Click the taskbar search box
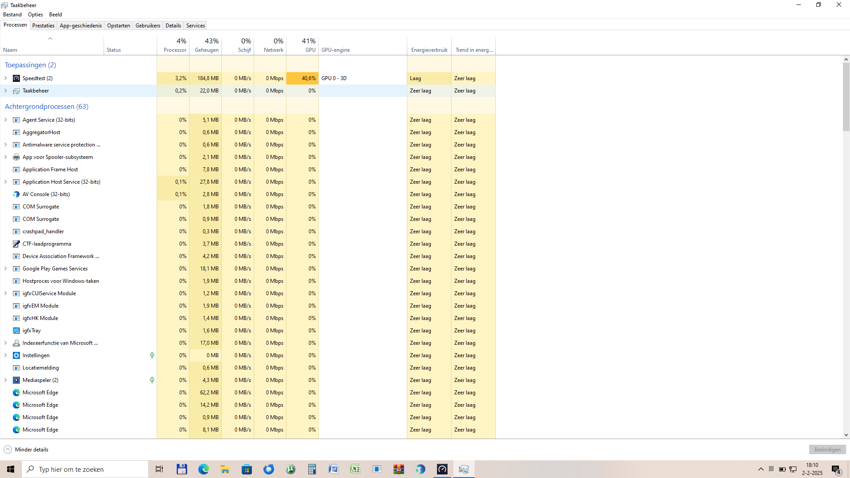The width and height of the screenshot is (850, 478). [85, 469]
